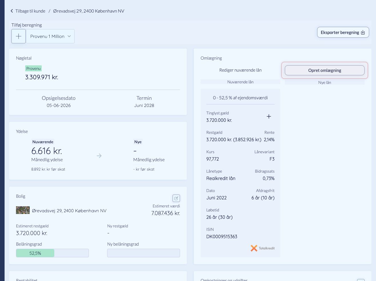Click the Lånevariant value F3
Viewport: 376px width, 281px height.
tap(272, 159)
